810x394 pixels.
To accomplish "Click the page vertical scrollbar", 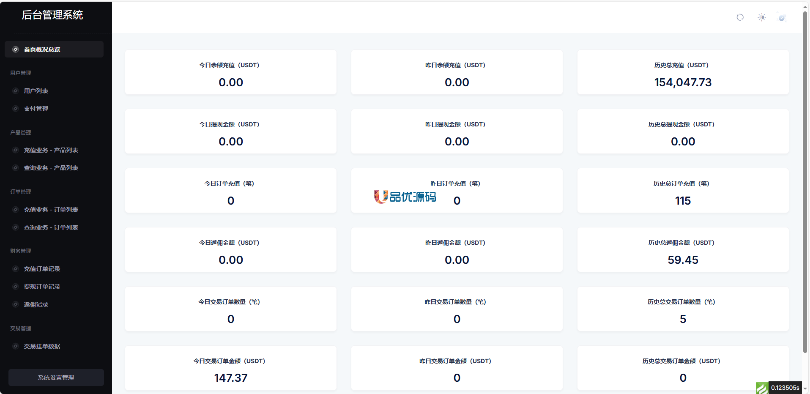I will click(x=805, y=182).
